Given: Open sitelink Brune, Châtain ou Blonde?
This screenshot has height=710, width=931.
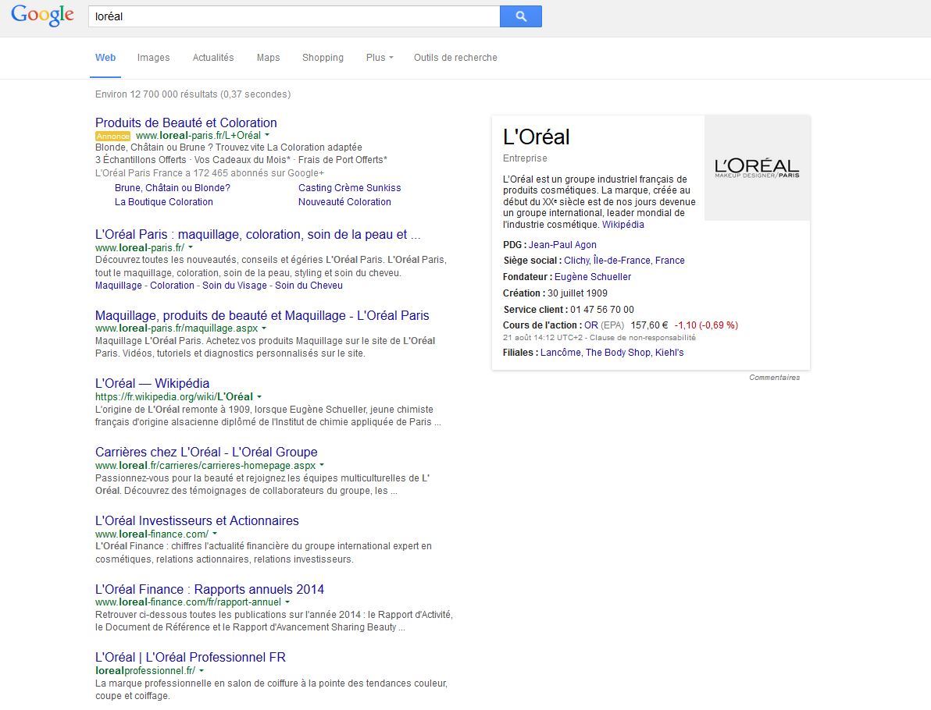Looking at the screenshot, I should coord(172,188).
